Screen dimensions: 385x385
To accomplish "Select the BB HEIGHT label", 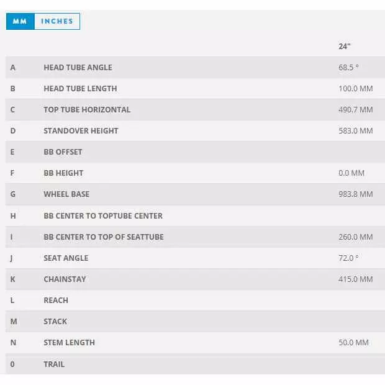I will 63,173.
